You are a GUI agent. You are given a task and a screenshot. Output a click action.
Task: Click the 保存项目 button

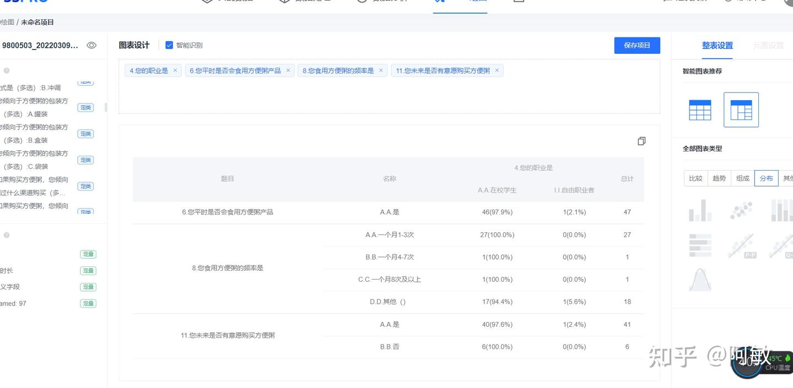[x=637, y=45]
